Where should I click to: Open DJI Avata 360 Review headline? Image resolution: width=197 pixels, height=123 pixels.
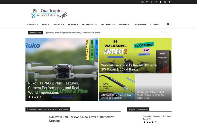[82, 119]
